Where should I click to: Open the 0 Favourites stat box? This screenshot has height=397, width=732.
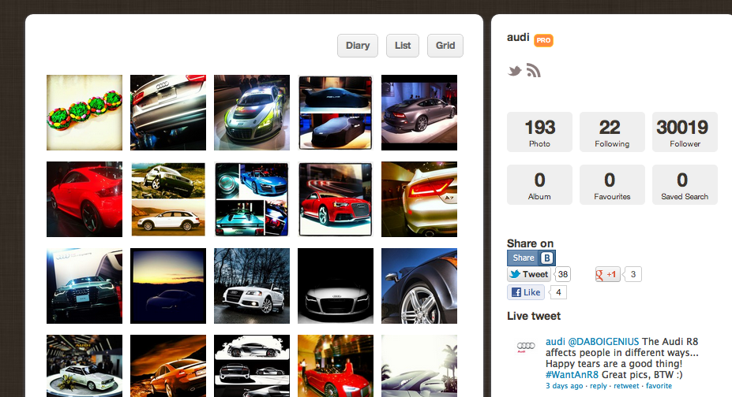tap(612, 185)
